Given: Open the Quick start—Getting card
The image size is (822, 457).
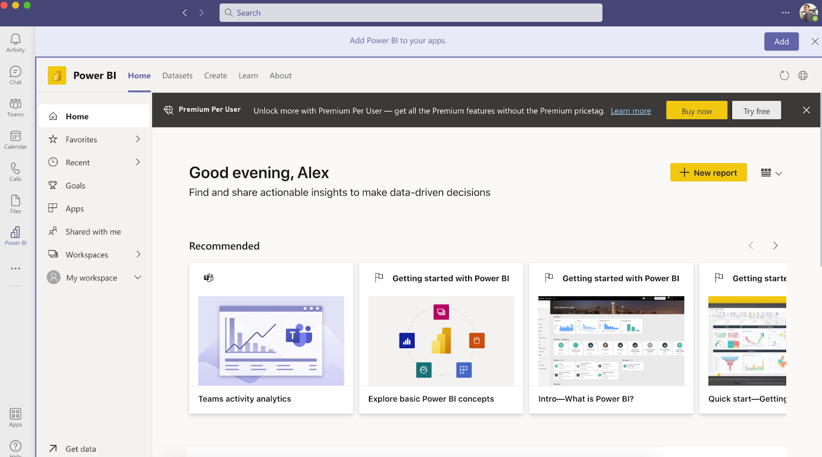Looking at the screenshot, I should coord(743,338).
